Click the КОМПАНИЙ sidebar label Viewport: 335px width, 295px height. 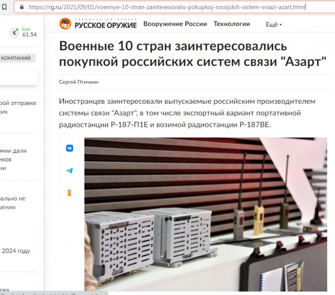click(16, 58)
